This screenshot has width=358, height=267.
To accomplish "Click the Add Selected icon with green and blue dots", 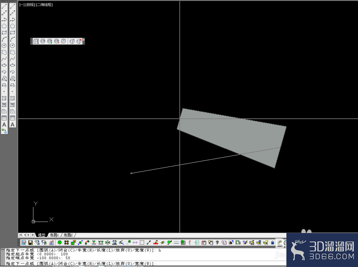I will pos(4,131).
